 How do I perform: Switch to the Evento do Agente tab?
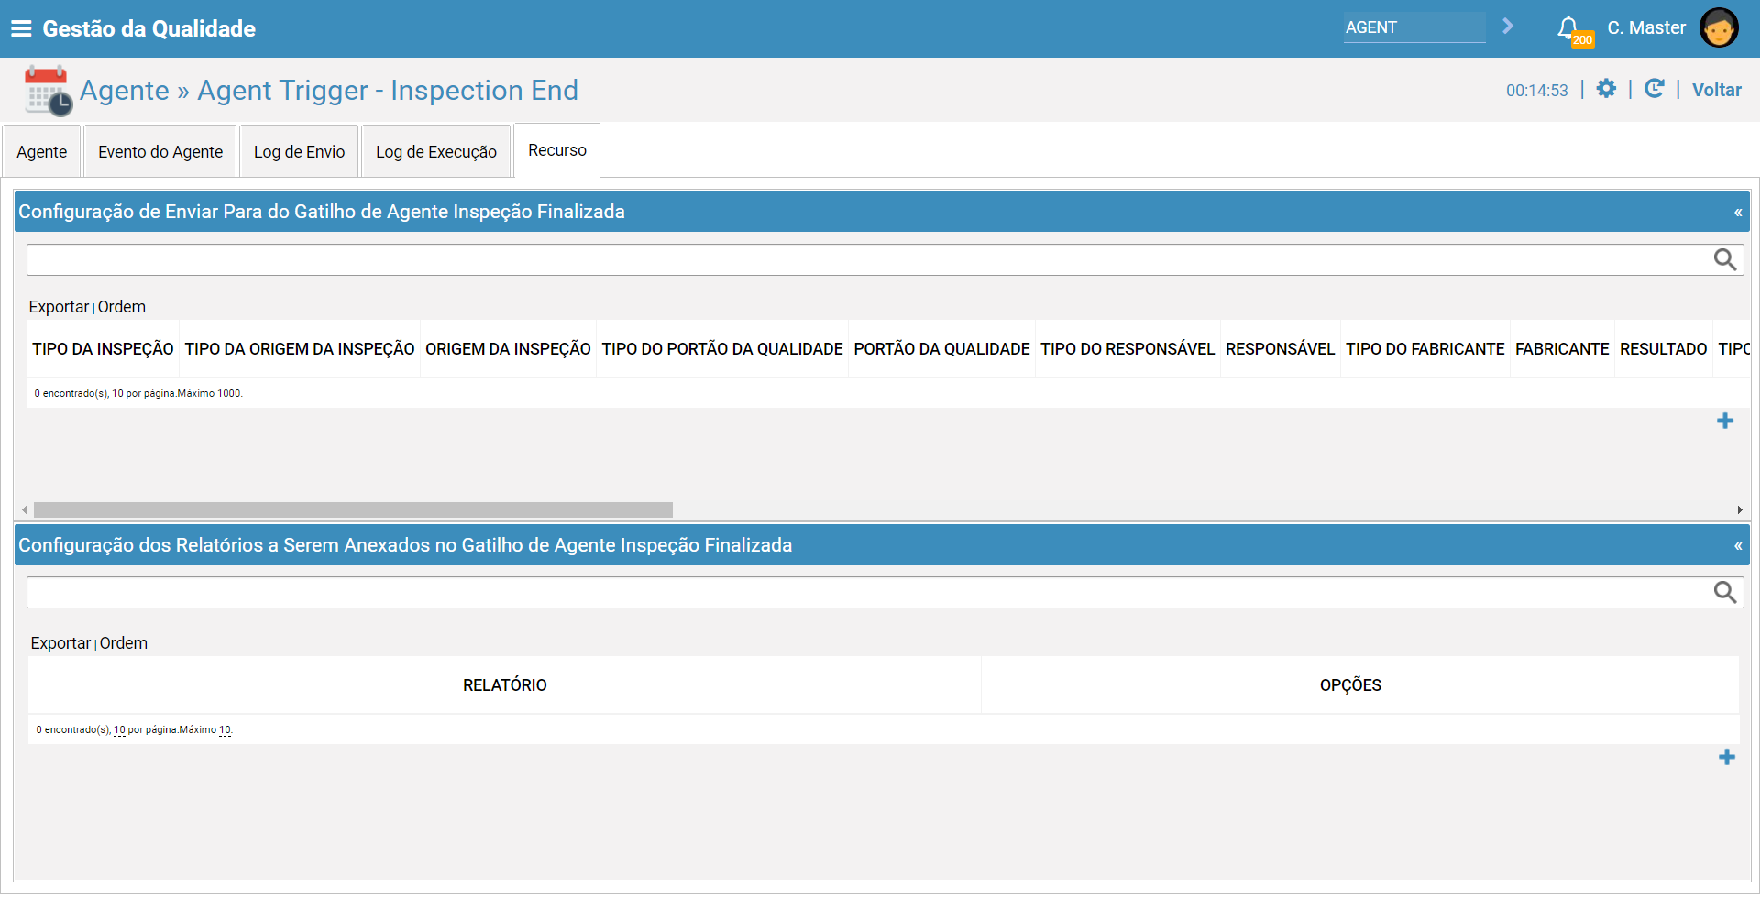160,151
